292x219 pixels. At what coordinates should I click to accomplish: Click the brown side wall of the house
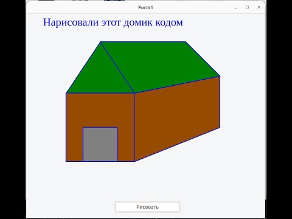(x=178, y=119)
